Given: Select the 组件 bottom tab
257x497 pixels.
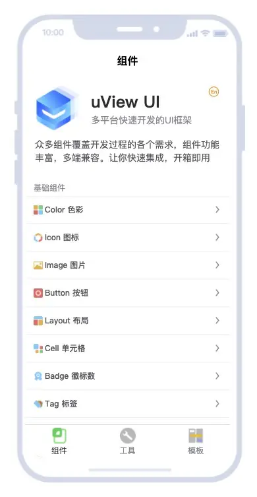Looking at the screenshot, I should (59, 441).
